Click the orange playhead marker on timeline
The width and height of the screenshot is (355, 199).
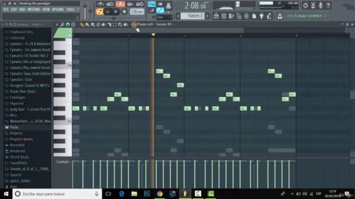(x=153, y=34)
